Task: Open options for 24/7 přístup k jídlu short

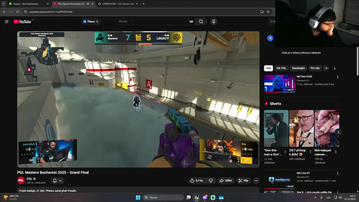Action: tap(310, 151)
